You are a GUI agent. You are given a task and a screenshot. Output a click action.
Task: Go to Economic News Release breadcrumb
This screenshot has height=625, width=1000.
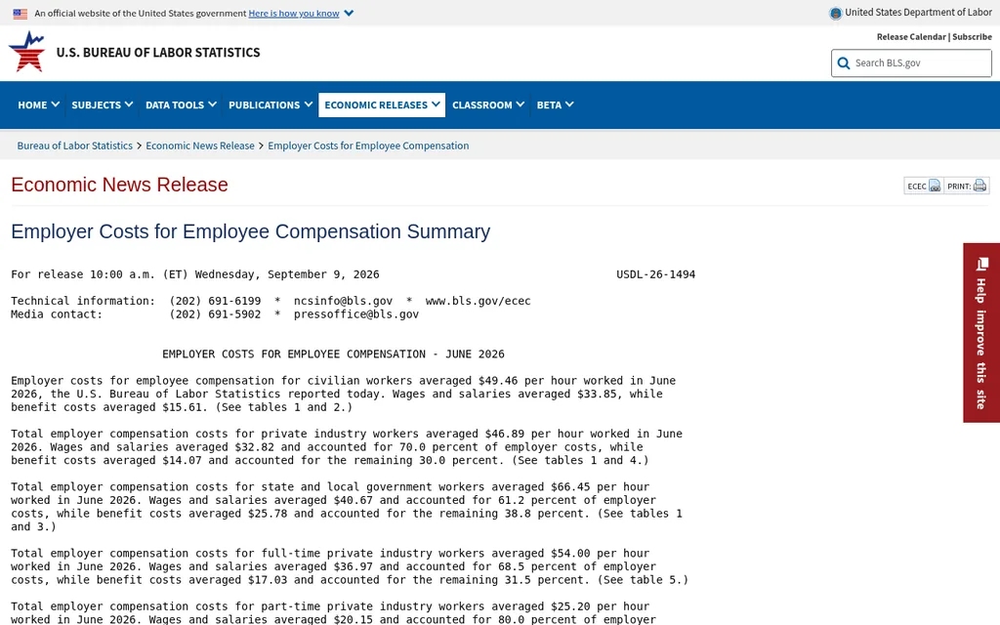point(200,146)
